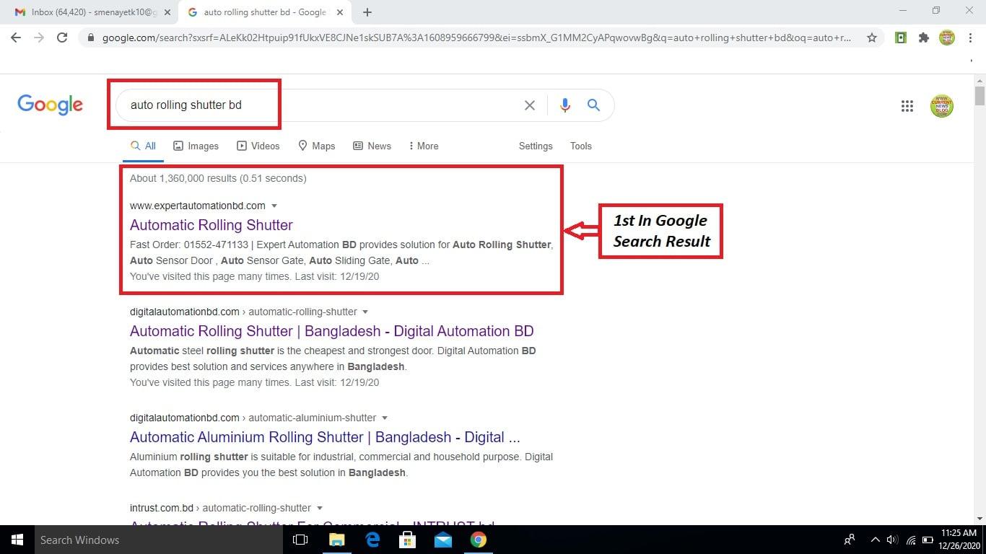This screenshot has height=554, width=986.
Task: Open the Google account profile avatar
Action: pyautogui.click(x=942, y=105)
